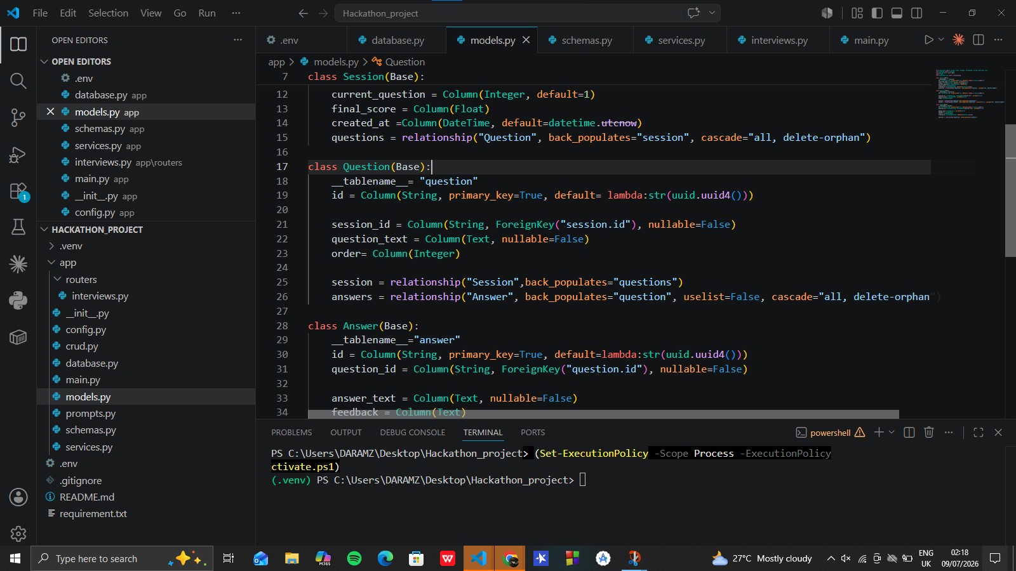Click the powershell terminal label
This screenshot has height=571, width=1016.
[830, 433]
